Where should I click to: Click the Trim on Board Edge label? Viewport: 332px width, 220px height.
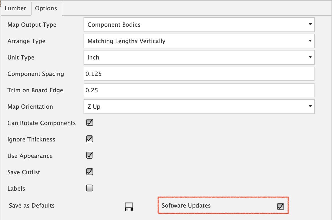click(35, 90)
